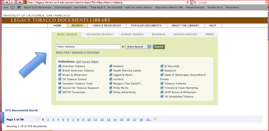
Task: Reload the page using the refresh icon
Action: click(x=187, y=2)
